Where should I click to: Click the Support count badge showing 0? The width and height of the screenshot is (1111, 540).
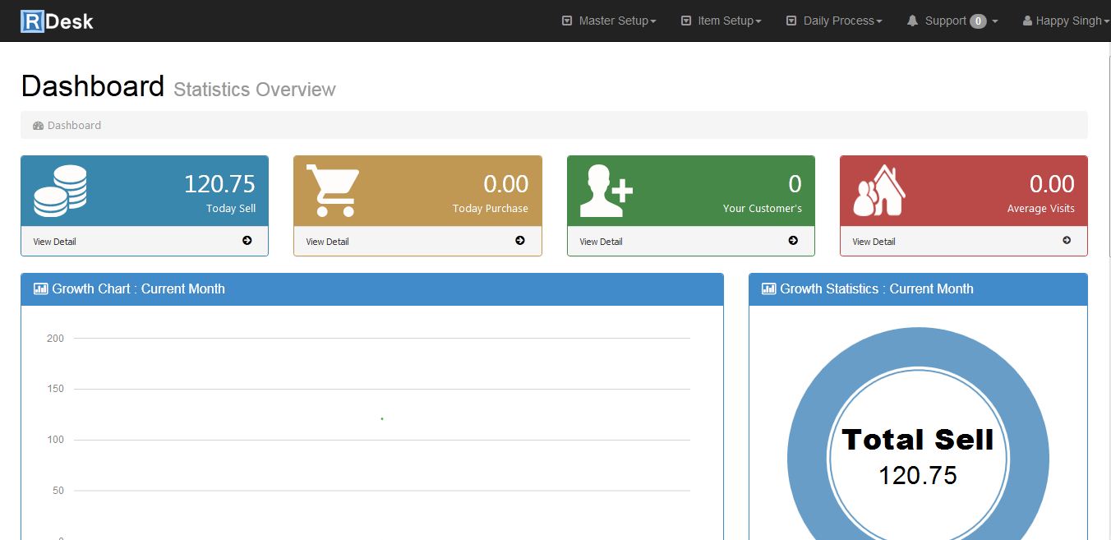(978, 21)
